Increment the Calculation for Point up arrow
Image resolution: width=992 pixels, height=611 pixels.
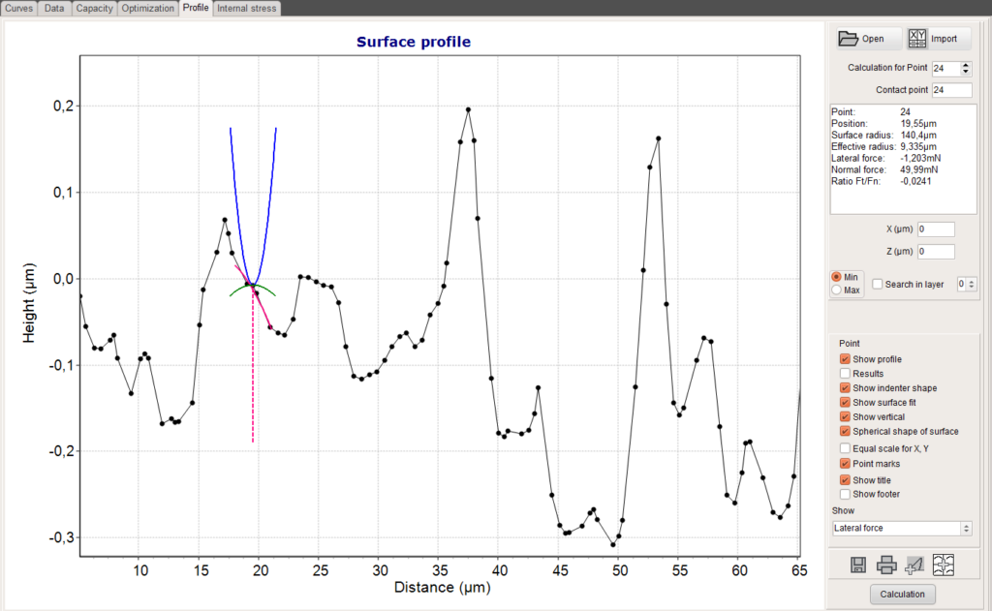point(965,65)
